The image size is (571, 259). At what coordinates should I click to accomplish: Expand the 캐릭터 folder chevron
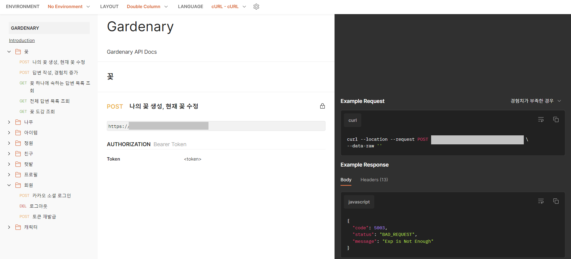pyautogui.click(x=9, y=227)
